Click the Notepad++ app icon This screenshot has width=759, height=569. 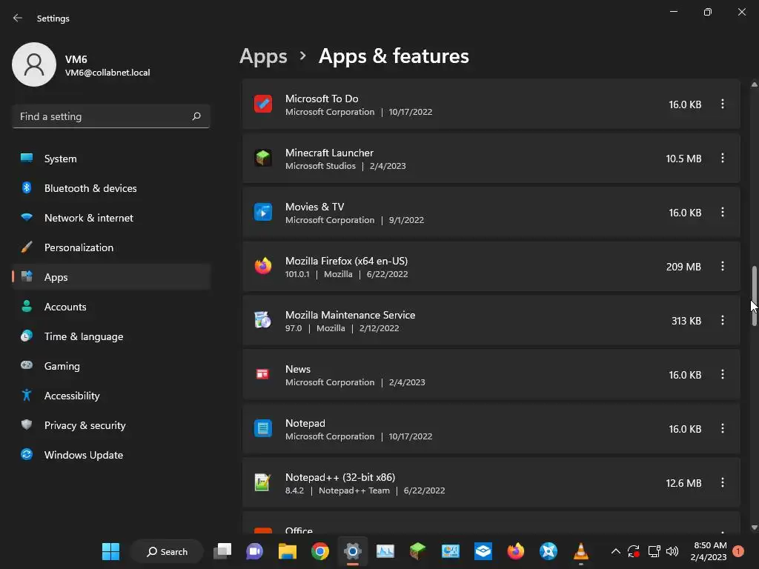[x=263, y=483]
